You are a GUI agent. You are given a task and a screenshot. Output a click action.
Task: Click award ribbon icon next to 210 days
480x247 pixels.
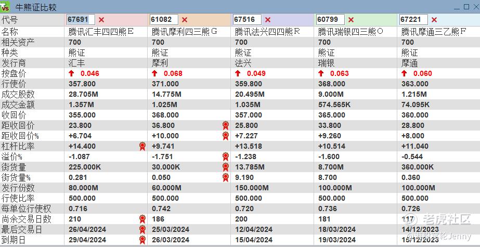(142, 219)
